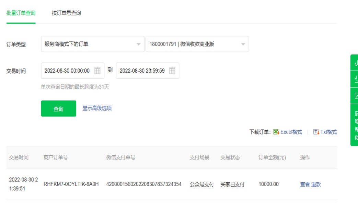Switch to the 按订单号查询 tab

66,13
